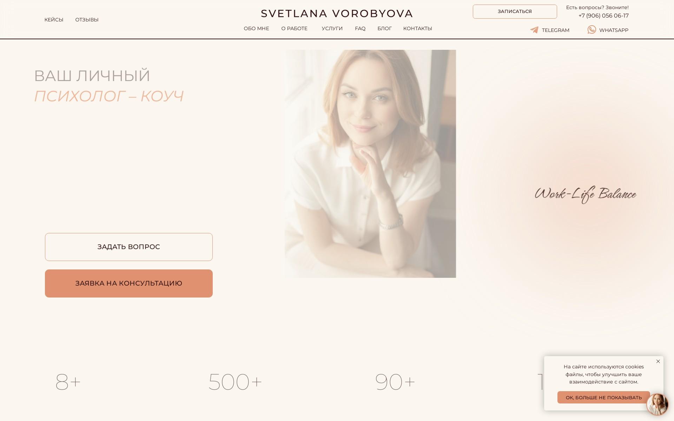Click the WhatsApp phone bubble icon

(x=592, y=30)
